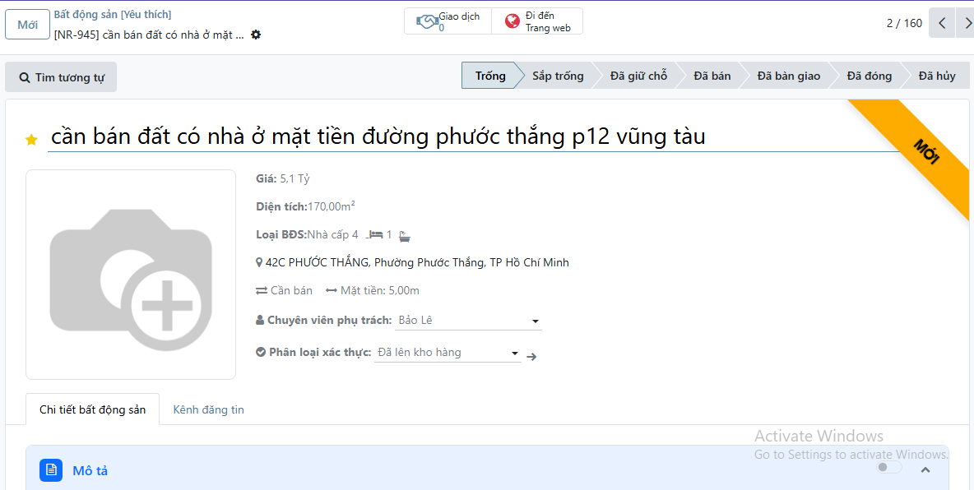
Task: Open the Bất động sản [Yêu thích] breadcrumb
Action: 113,14
